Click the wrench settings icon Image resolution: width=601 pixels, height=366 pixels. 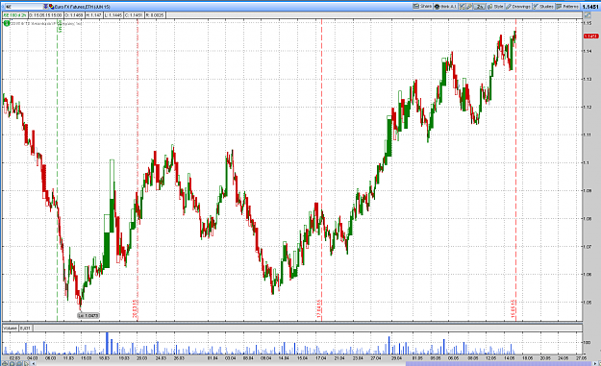pyautogui.click(x=469, y=7)
